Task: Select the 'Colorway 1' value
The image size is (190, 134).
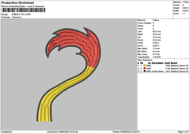Action: [x=16, y=17]
